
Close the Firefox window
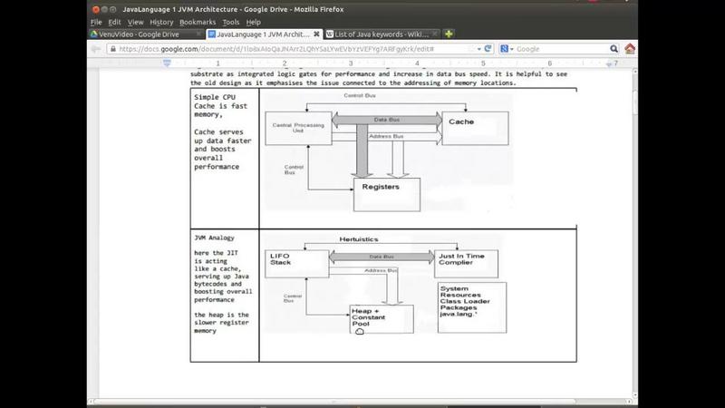tap(96, 9)
